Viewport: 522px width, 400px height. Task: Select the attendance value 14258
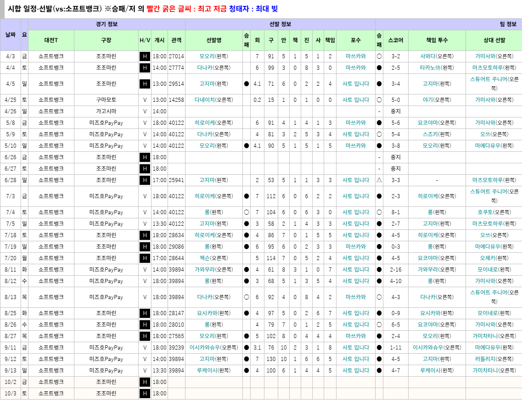coord(176,100)
